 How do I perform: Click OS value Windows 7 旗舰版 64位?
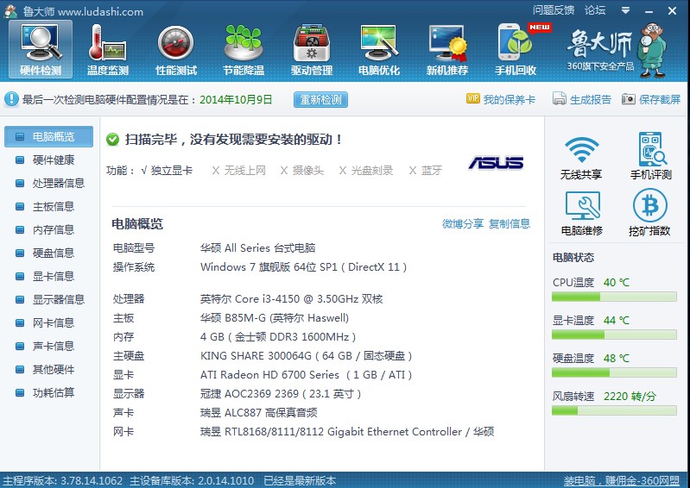(x=303, y=267)
